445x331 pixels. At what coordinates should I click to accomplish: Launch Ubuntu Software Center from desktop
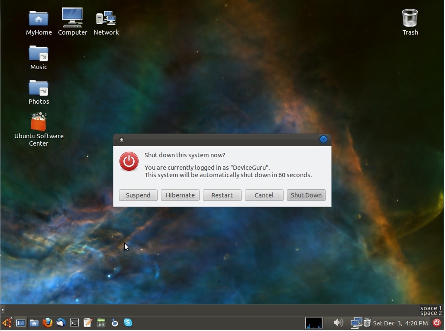click(39, 129)
